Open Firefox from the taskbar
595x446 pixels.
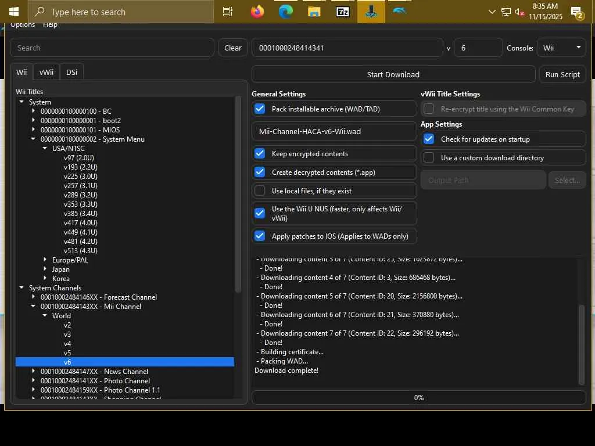point(257,12)
